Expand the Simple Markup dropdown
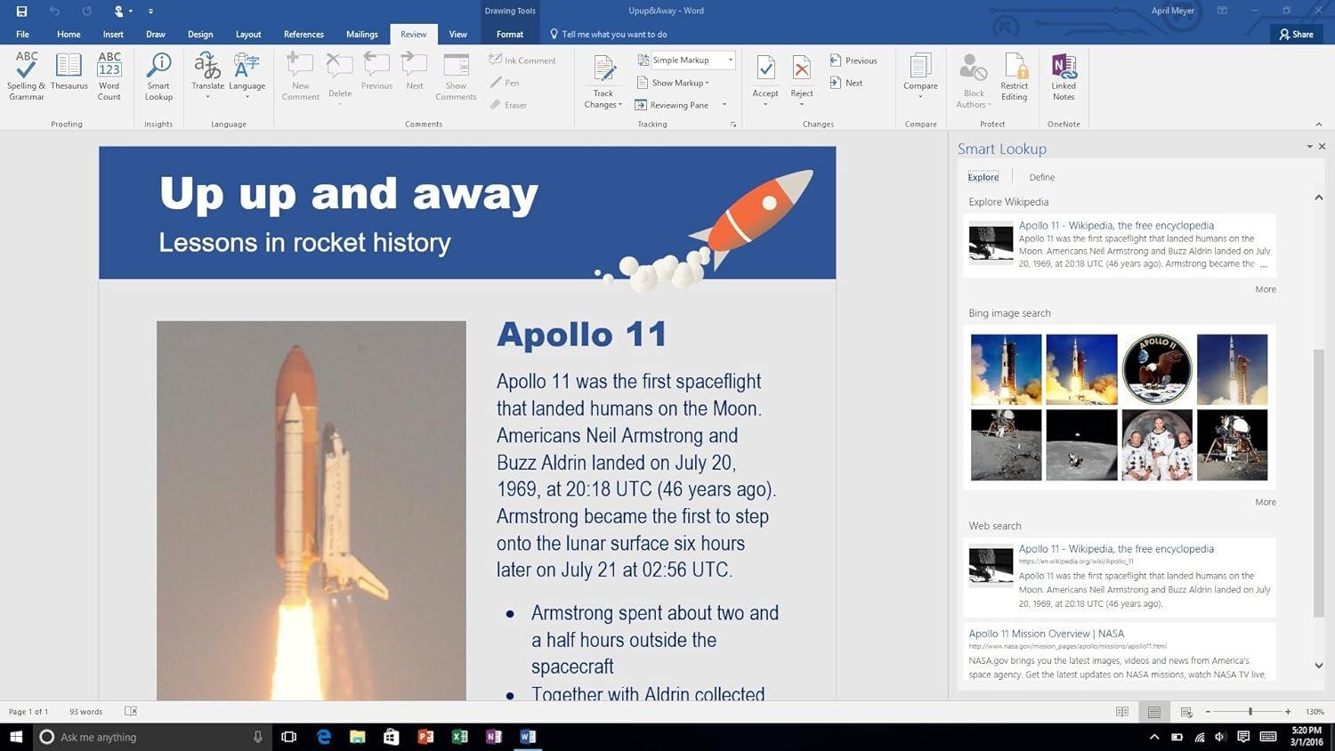This screenshot has width=1335, height=751. [731, 61]
